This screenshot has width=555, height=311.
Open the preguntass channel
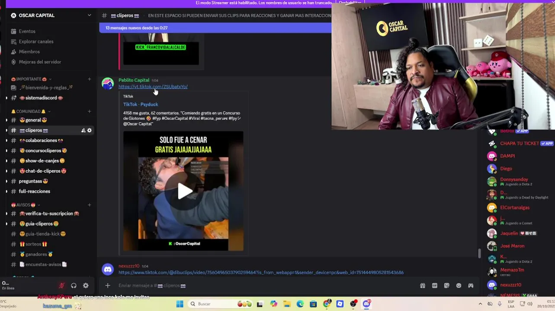pyautogui.click(x=33, y=181)
